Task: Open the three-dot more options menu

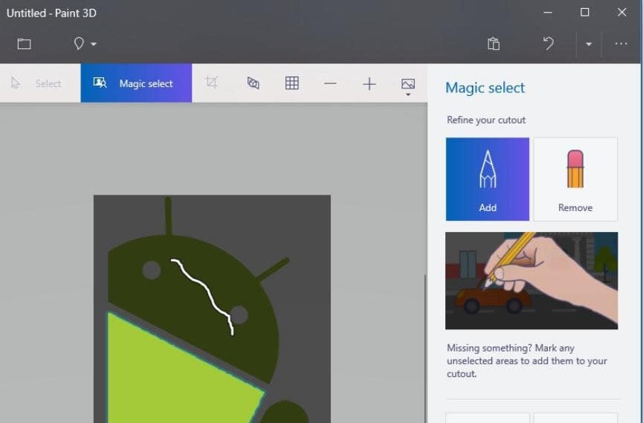Action: coord(621,44)
